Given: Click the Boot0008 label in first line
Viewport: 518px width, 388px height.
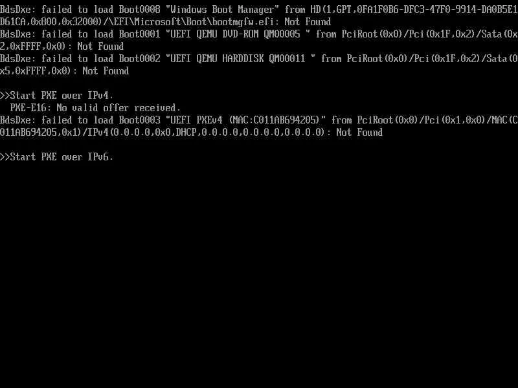Looking at the screenshot, I should click(x=139, y=10).
